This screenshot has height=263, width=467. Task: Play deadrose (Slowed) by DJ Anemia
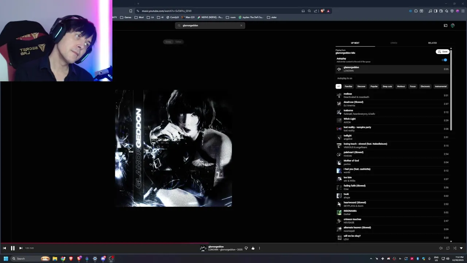393,104
